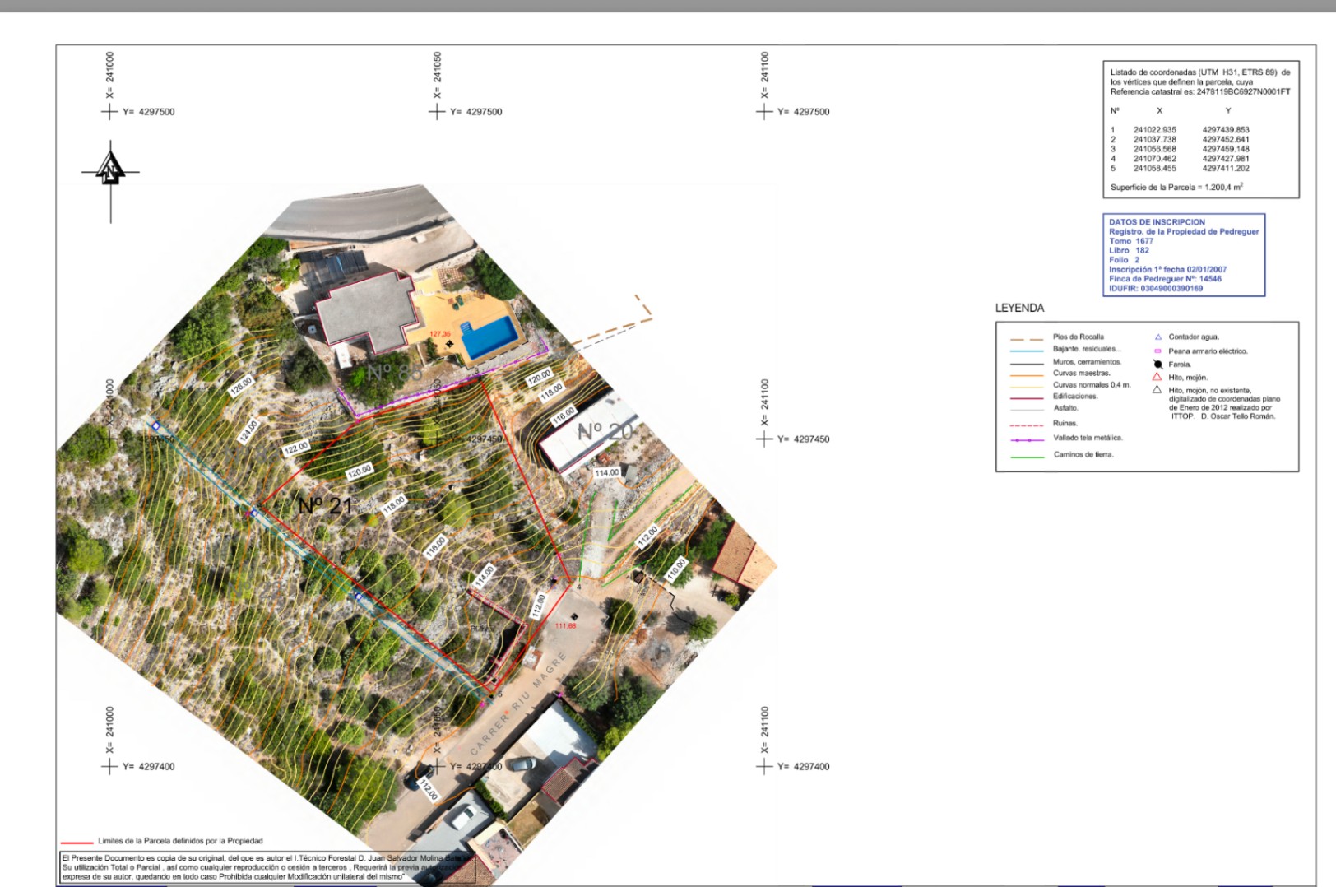Screen dimensions: 1336x887
Task: Click the blue triangle Contador agua symbol
Action: click(1157, 337)
